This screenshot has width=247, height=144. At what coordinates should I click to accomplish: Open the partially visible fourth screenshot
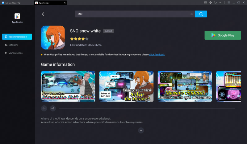point(228,86)
